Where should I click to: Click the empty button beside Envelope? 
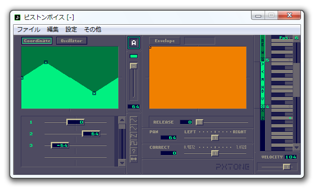coord(200,41)
